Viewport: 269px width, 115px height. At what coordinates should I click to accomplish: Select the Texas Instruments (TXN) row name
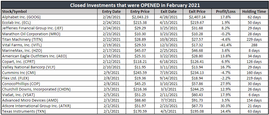point(21,112)
